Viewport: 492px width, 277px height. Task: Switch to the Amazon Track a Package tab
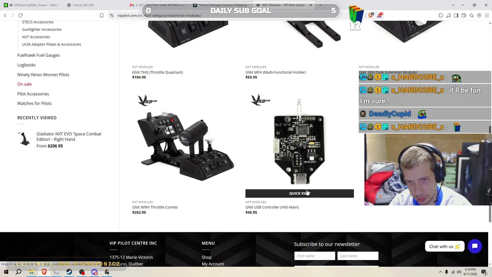[221, 5]
